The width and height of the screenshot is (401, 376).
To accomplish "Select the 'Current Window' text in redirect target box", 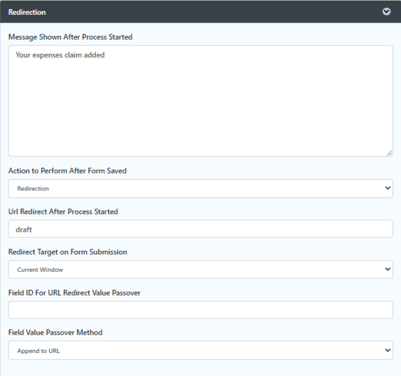I will point(40,269).
